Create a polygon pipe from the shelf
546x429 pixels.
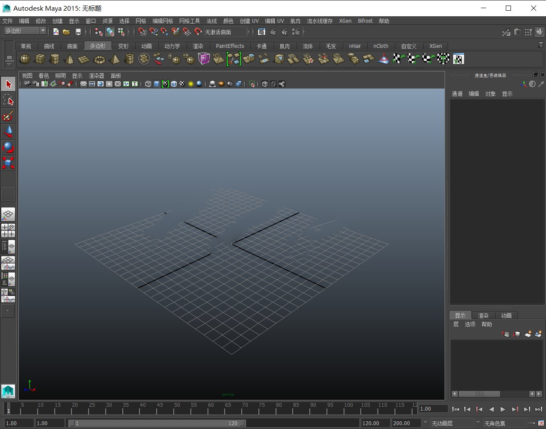coord(129,59)
